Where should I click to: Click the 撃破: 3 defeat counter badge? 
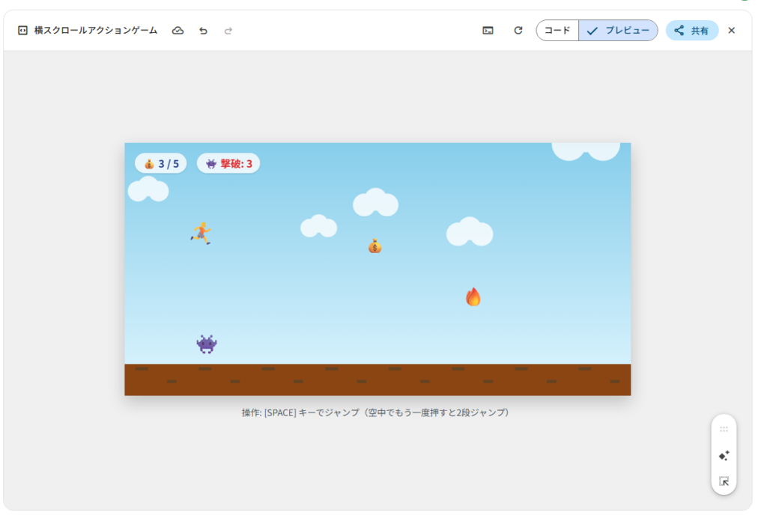point(228,163)
